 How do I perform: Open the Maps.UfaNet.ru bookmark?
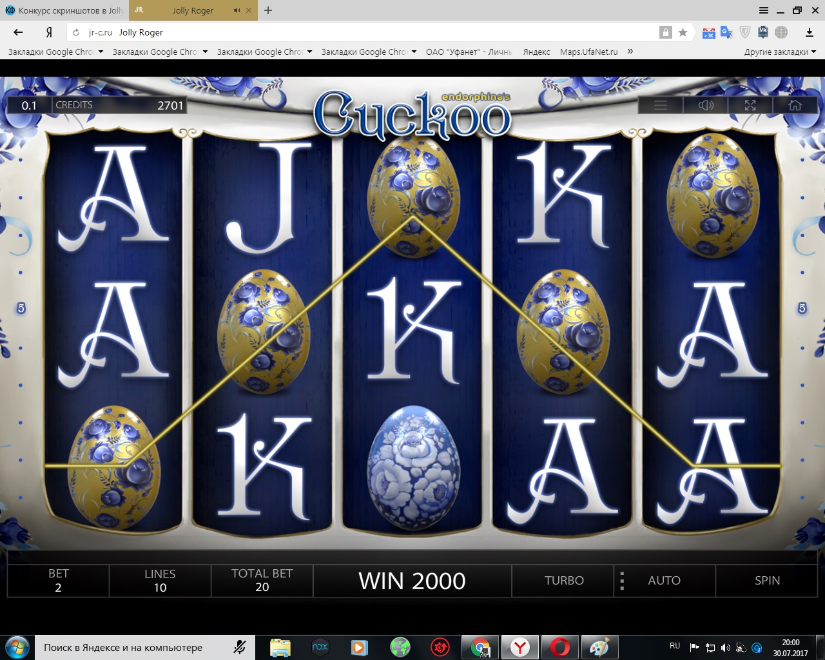588,52
